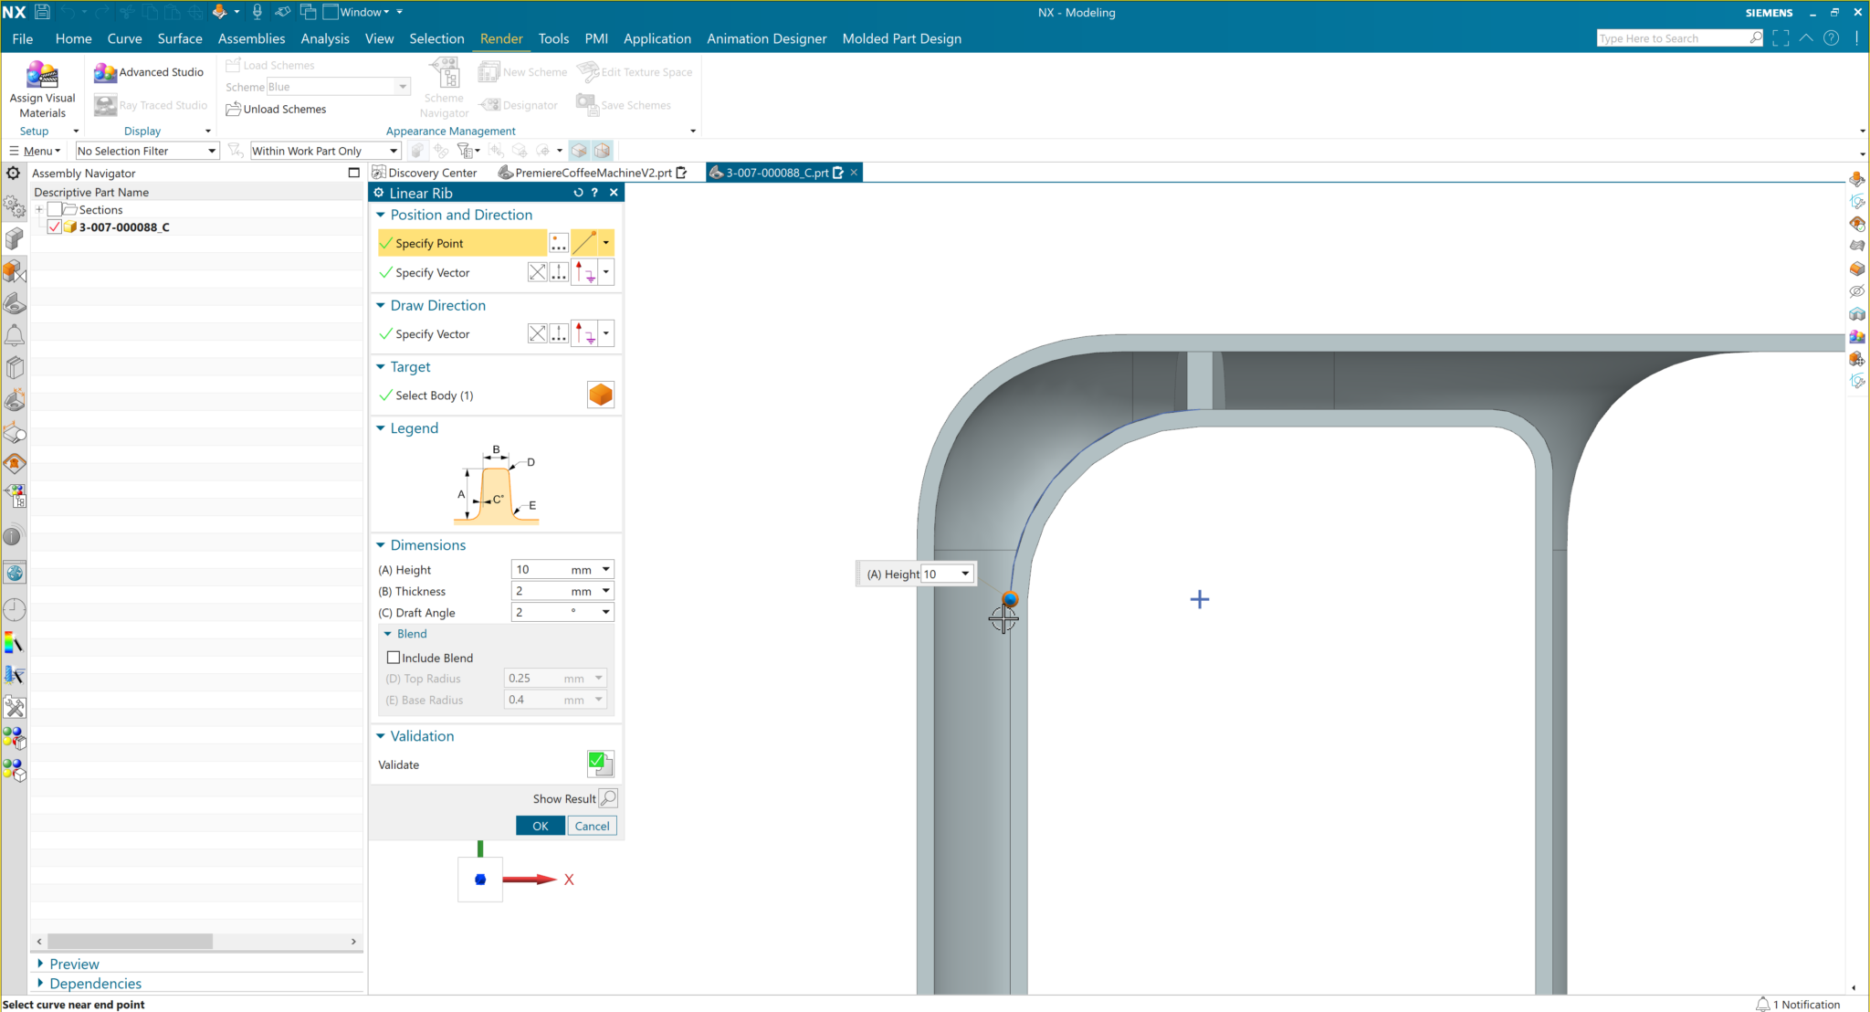The image size is (1870, 1012).
Task: Click the OK button to create the rib
Action: tap(540, 825)
